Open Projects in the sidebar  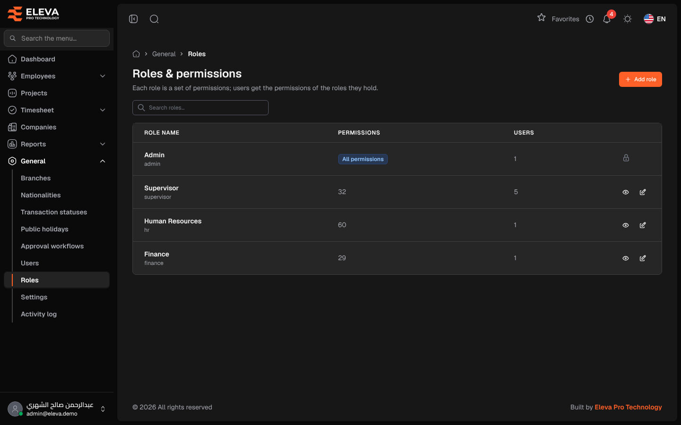click(x=57, y=93)
